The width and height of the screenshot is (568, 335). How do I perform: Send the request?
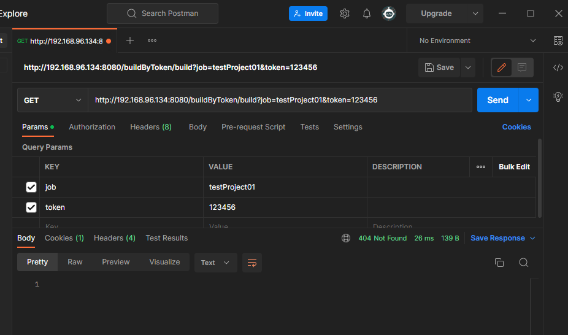[x=497, y=100]
